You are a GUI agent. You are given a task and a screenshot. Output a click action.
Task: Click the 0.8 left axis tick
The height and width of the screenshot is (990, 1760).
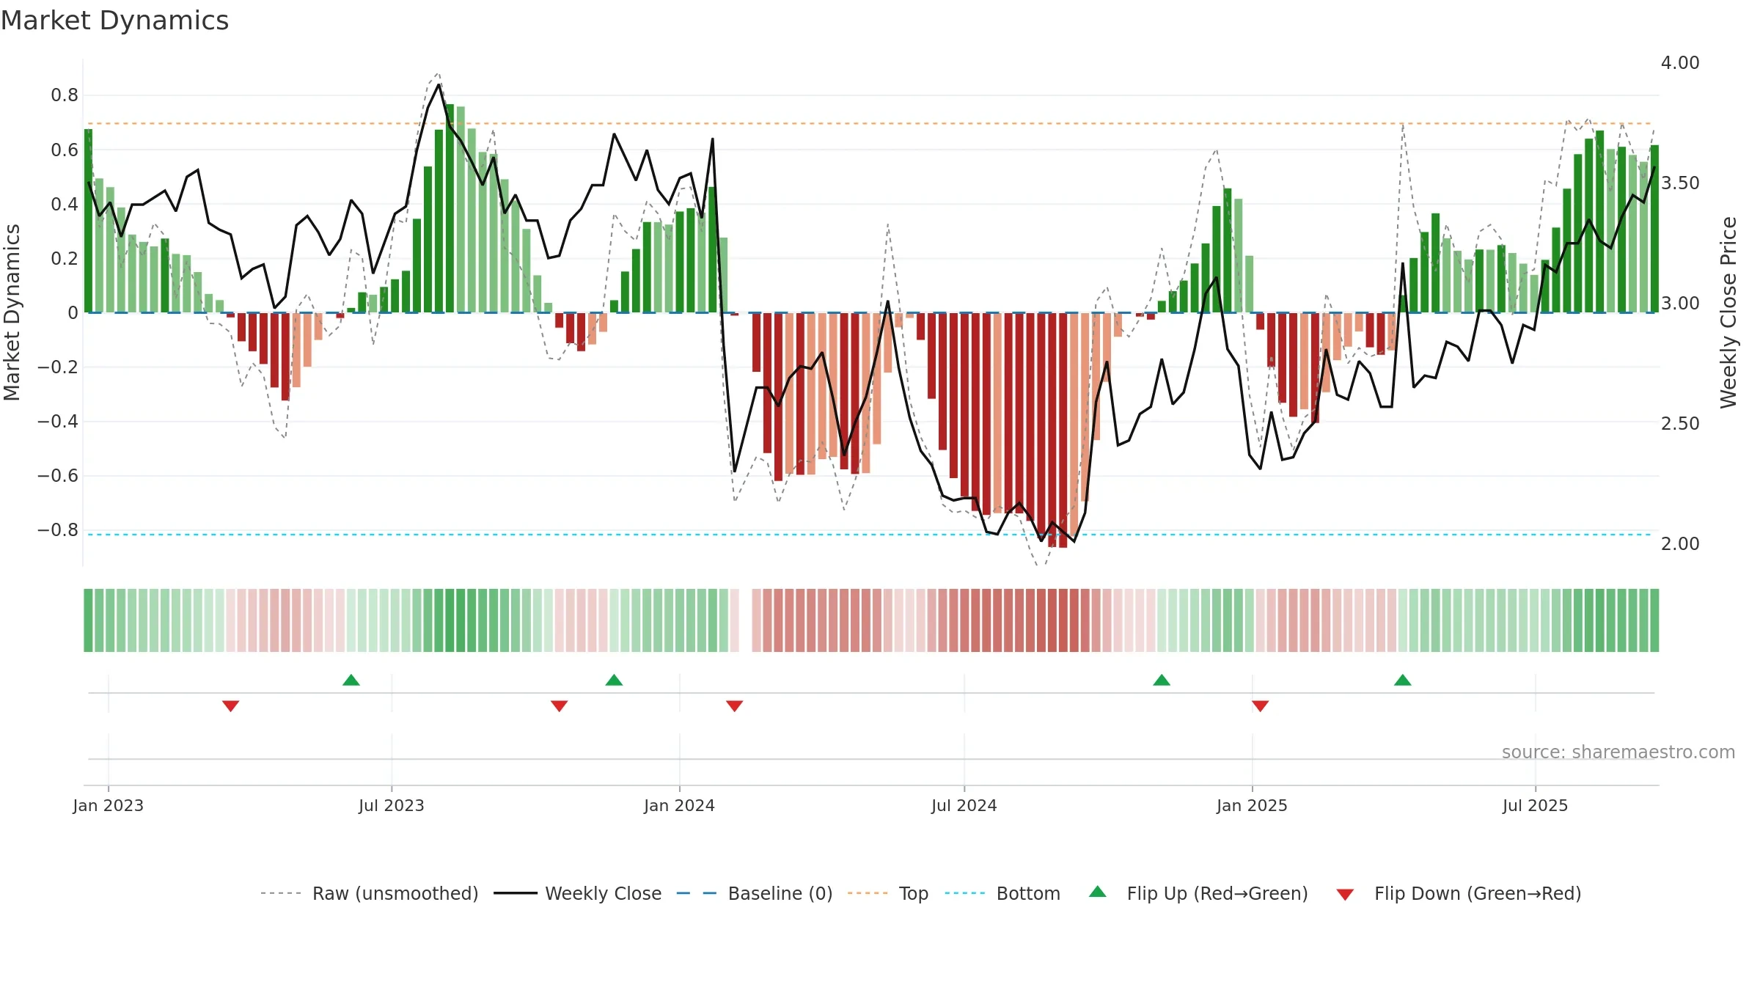tap(65, 95)
